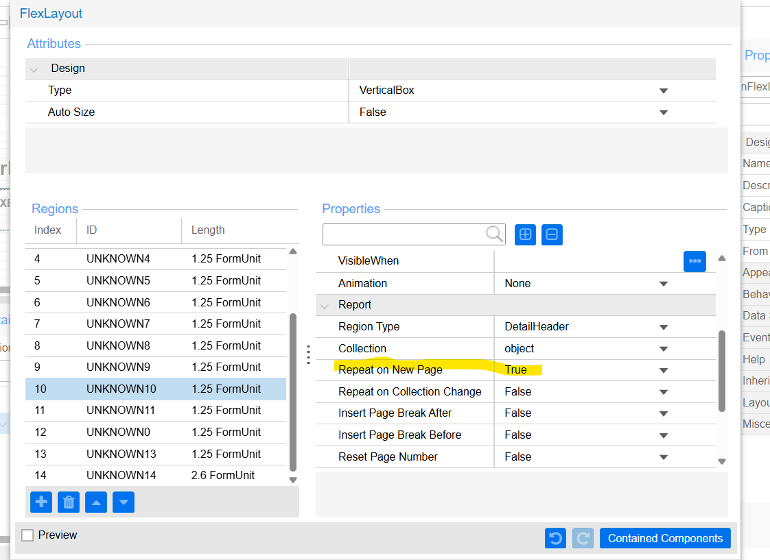
Task: Click the Contained Components button
Action: 665,539
